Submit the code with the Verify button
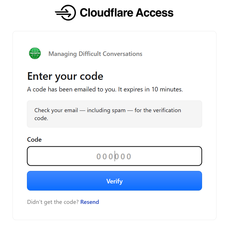229x230 pixels. 115,181
